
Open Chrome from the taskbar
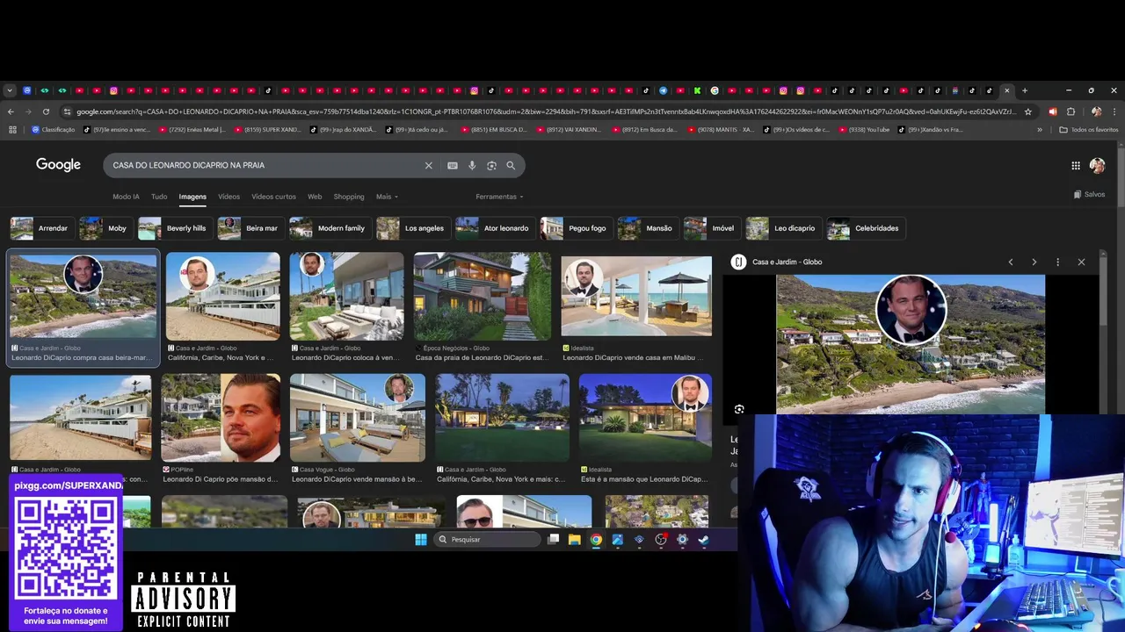596,540
